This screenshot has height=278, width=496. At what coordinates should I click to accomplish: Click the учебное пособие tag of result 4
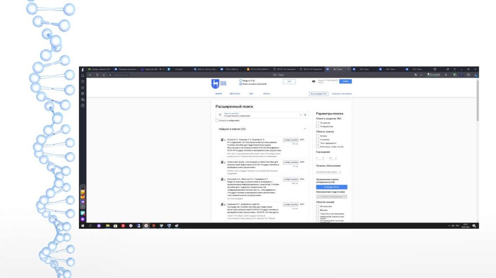coord(291,205)
